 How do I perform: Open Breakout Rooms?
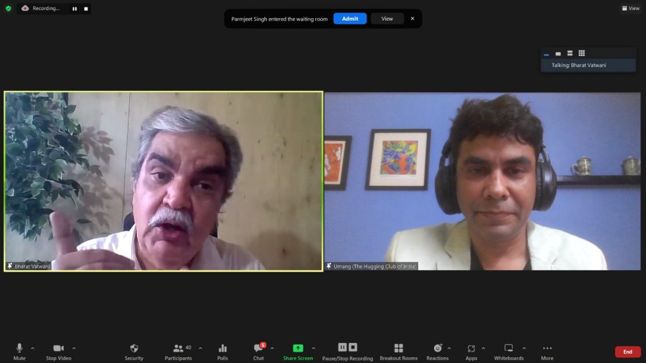(399, 352)
